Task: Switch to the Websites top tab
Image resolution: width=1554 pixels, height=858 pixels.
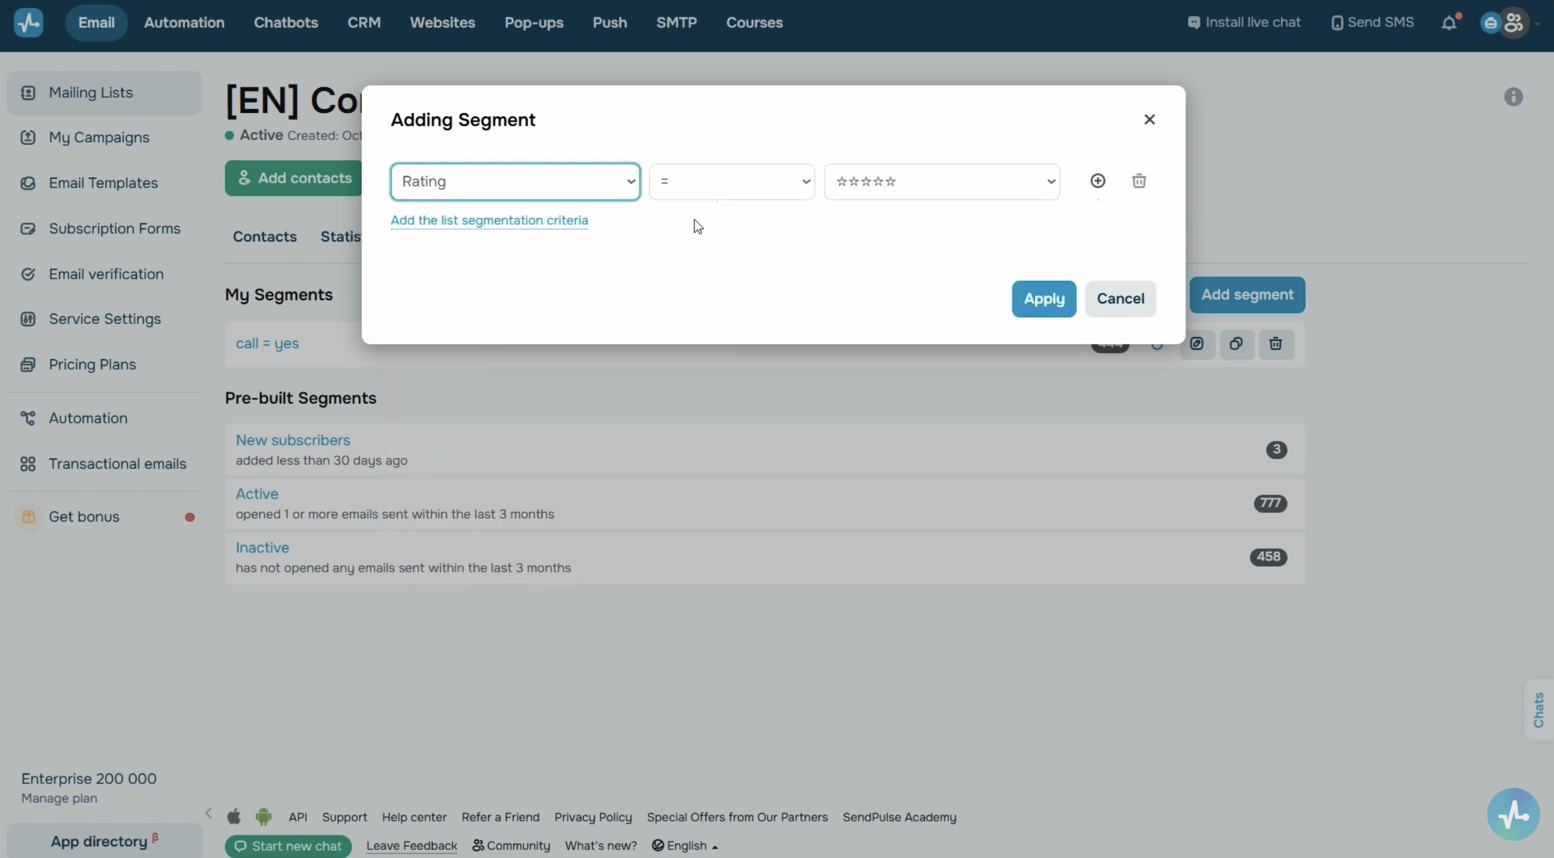Action: coord(442,22)
